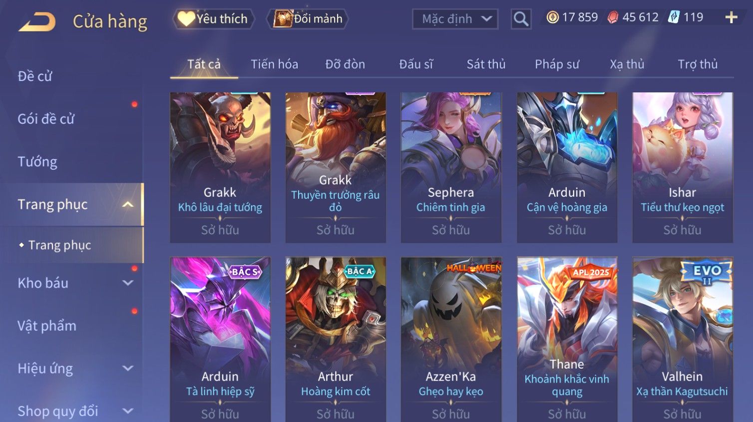Tap the red ruby currency icon
The image size is (753, 422).
[613, 17]
